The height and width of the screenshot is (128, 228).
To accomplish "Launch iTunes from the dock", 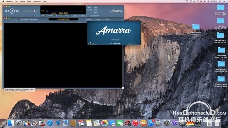I will click(135, 123).
